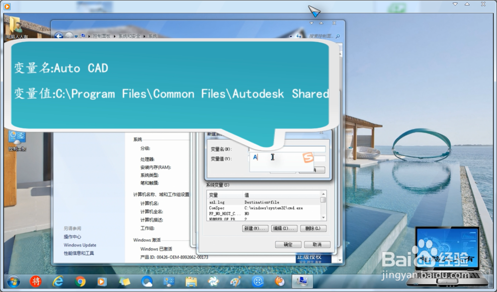Viewport: 497px width, 292px height.
Task: Click the orange player icon in title bar
Action: pyautogui.click(x=7, y=6)
